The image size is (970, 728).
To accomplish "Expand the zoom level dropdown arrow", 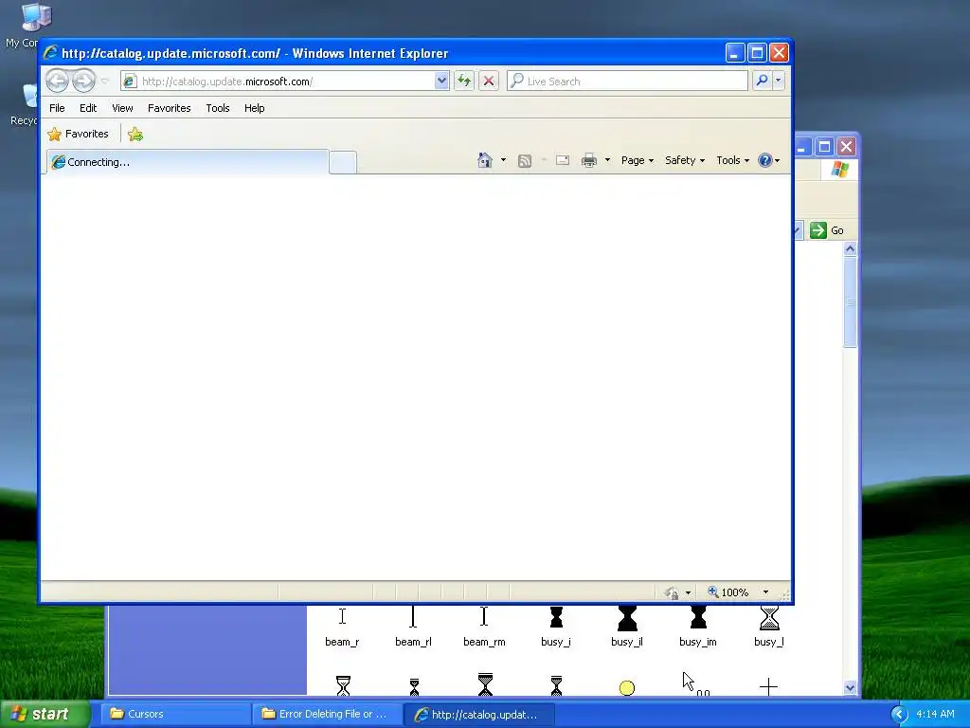I will (765, 592).
